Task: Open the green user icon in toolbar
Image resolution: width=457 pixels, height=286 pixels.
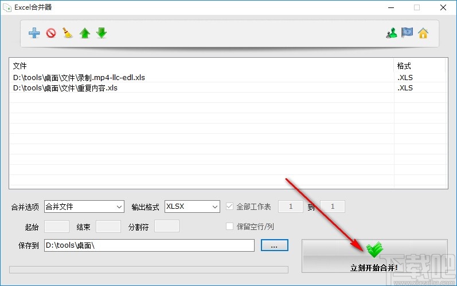Action: 392,33
